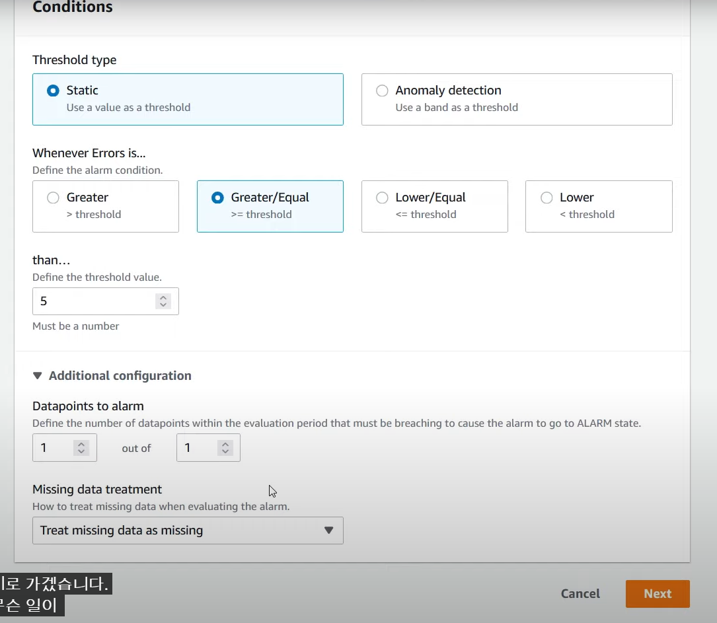Click the second datapoints field after 'out of'
This screenshot has width=717, height=623.
(208, 447)
